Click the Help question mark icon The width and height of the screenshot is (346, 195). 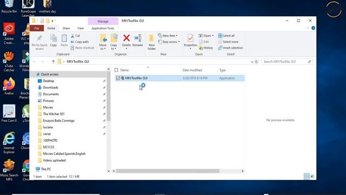(313, 28)
